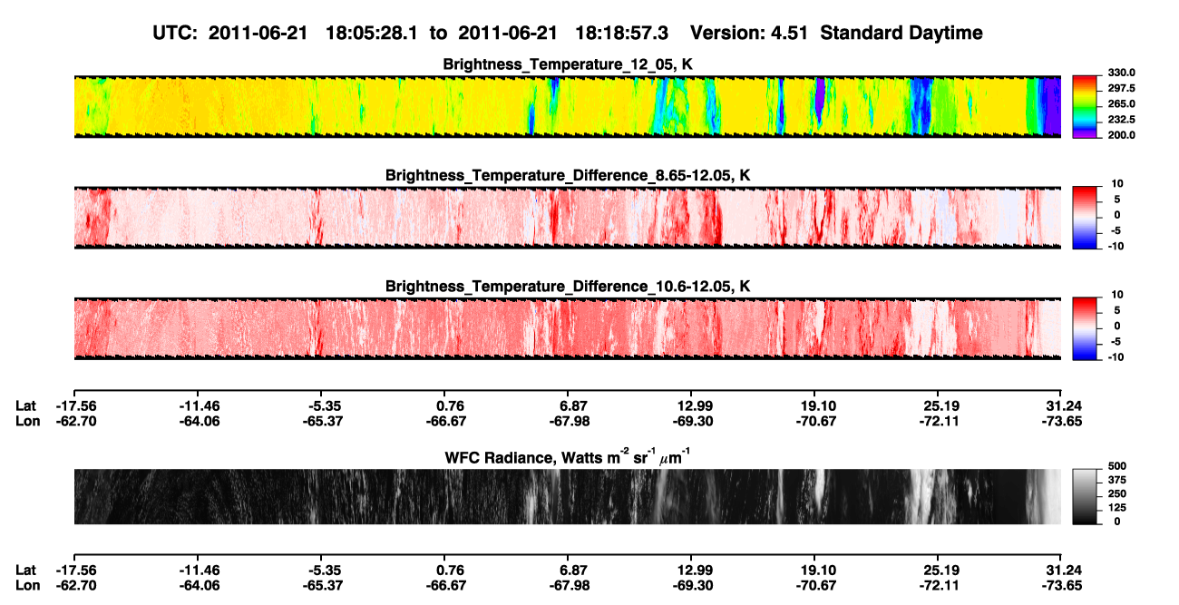Click latitude 12.99 on the upper axis

click(692, 405)
